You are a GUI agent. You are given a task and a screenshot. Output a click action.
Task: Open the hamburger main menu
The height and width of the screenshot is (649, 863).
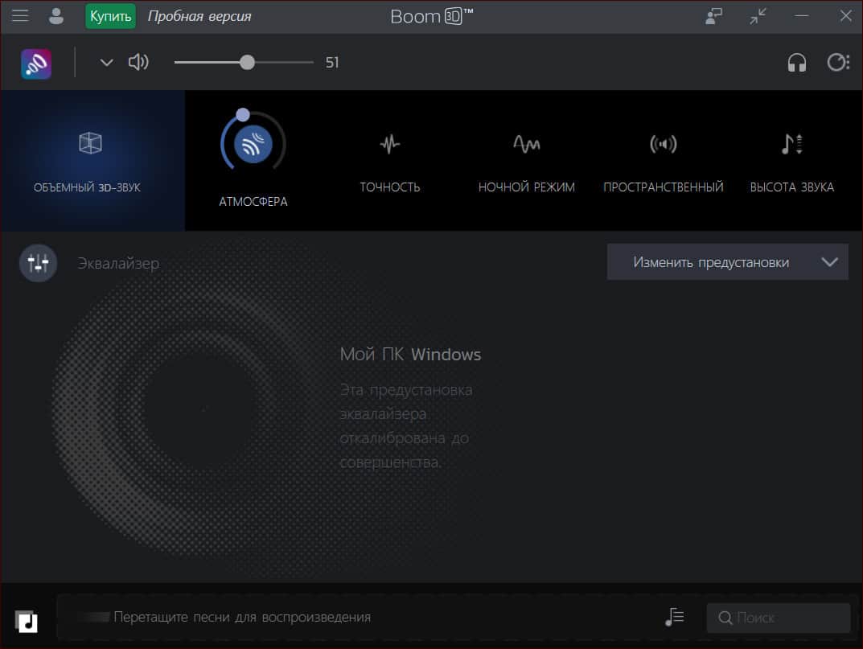click(x=20, y=16)
